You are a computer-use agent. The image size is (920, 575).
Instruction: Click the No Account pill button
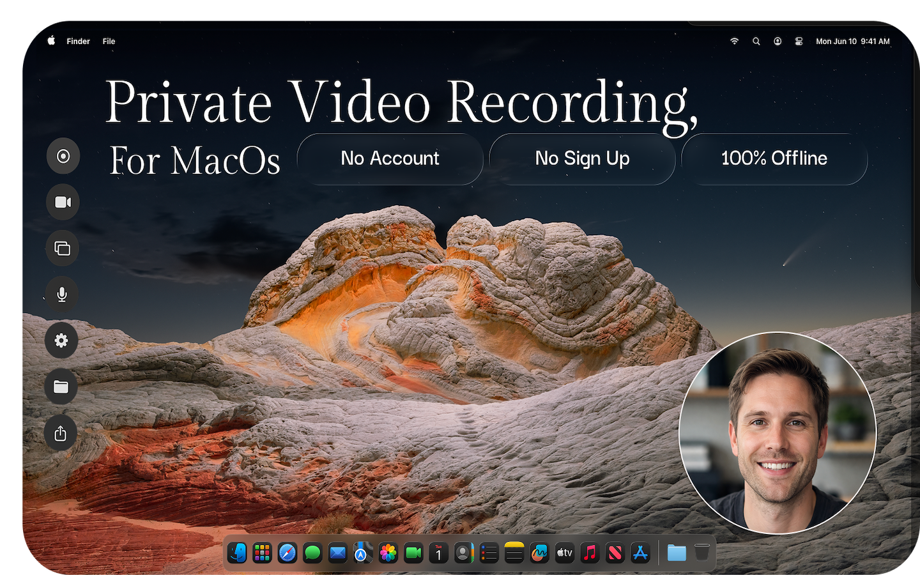[x=390, y=158]
